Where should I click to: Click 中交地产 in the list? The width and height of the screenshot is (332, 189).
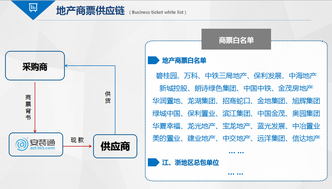pos(236,138)
